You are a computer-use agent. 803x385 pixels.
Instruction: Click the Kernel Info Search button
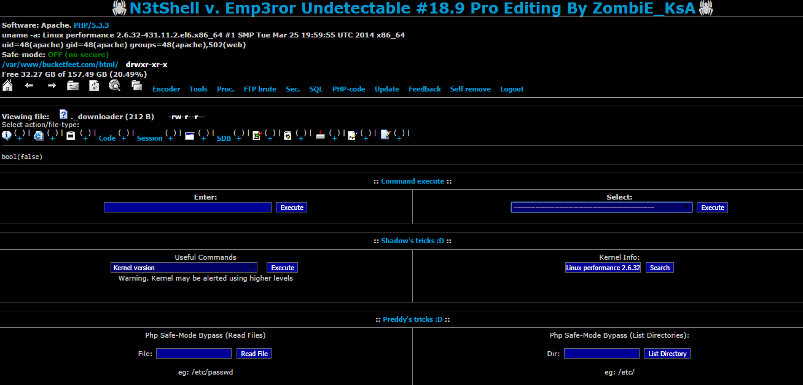(660, 268)
